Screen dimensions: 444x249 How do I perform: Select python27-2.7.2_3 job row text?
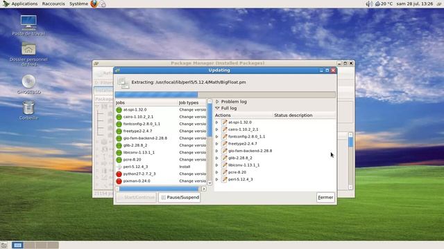(x=139, y=174)
